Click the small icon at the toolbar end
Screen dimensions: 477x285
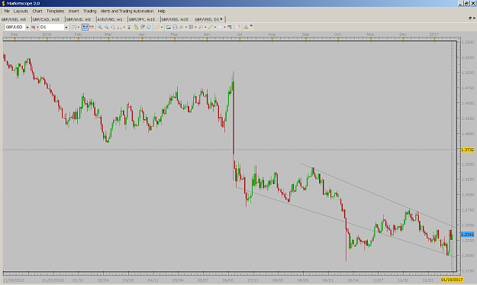coord(251,26)
